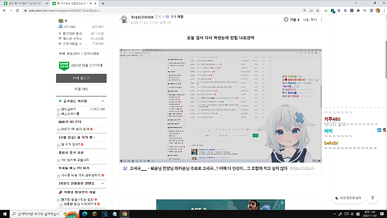Open the purple circle extension icon
The height and width of the screenshot is (218, 387).
coord(345,11)
